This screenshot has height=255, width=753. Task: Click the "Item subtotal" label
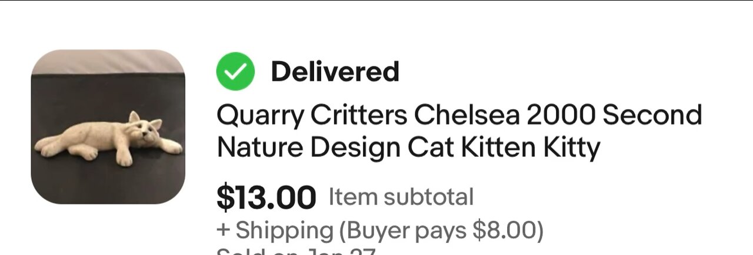401,197
